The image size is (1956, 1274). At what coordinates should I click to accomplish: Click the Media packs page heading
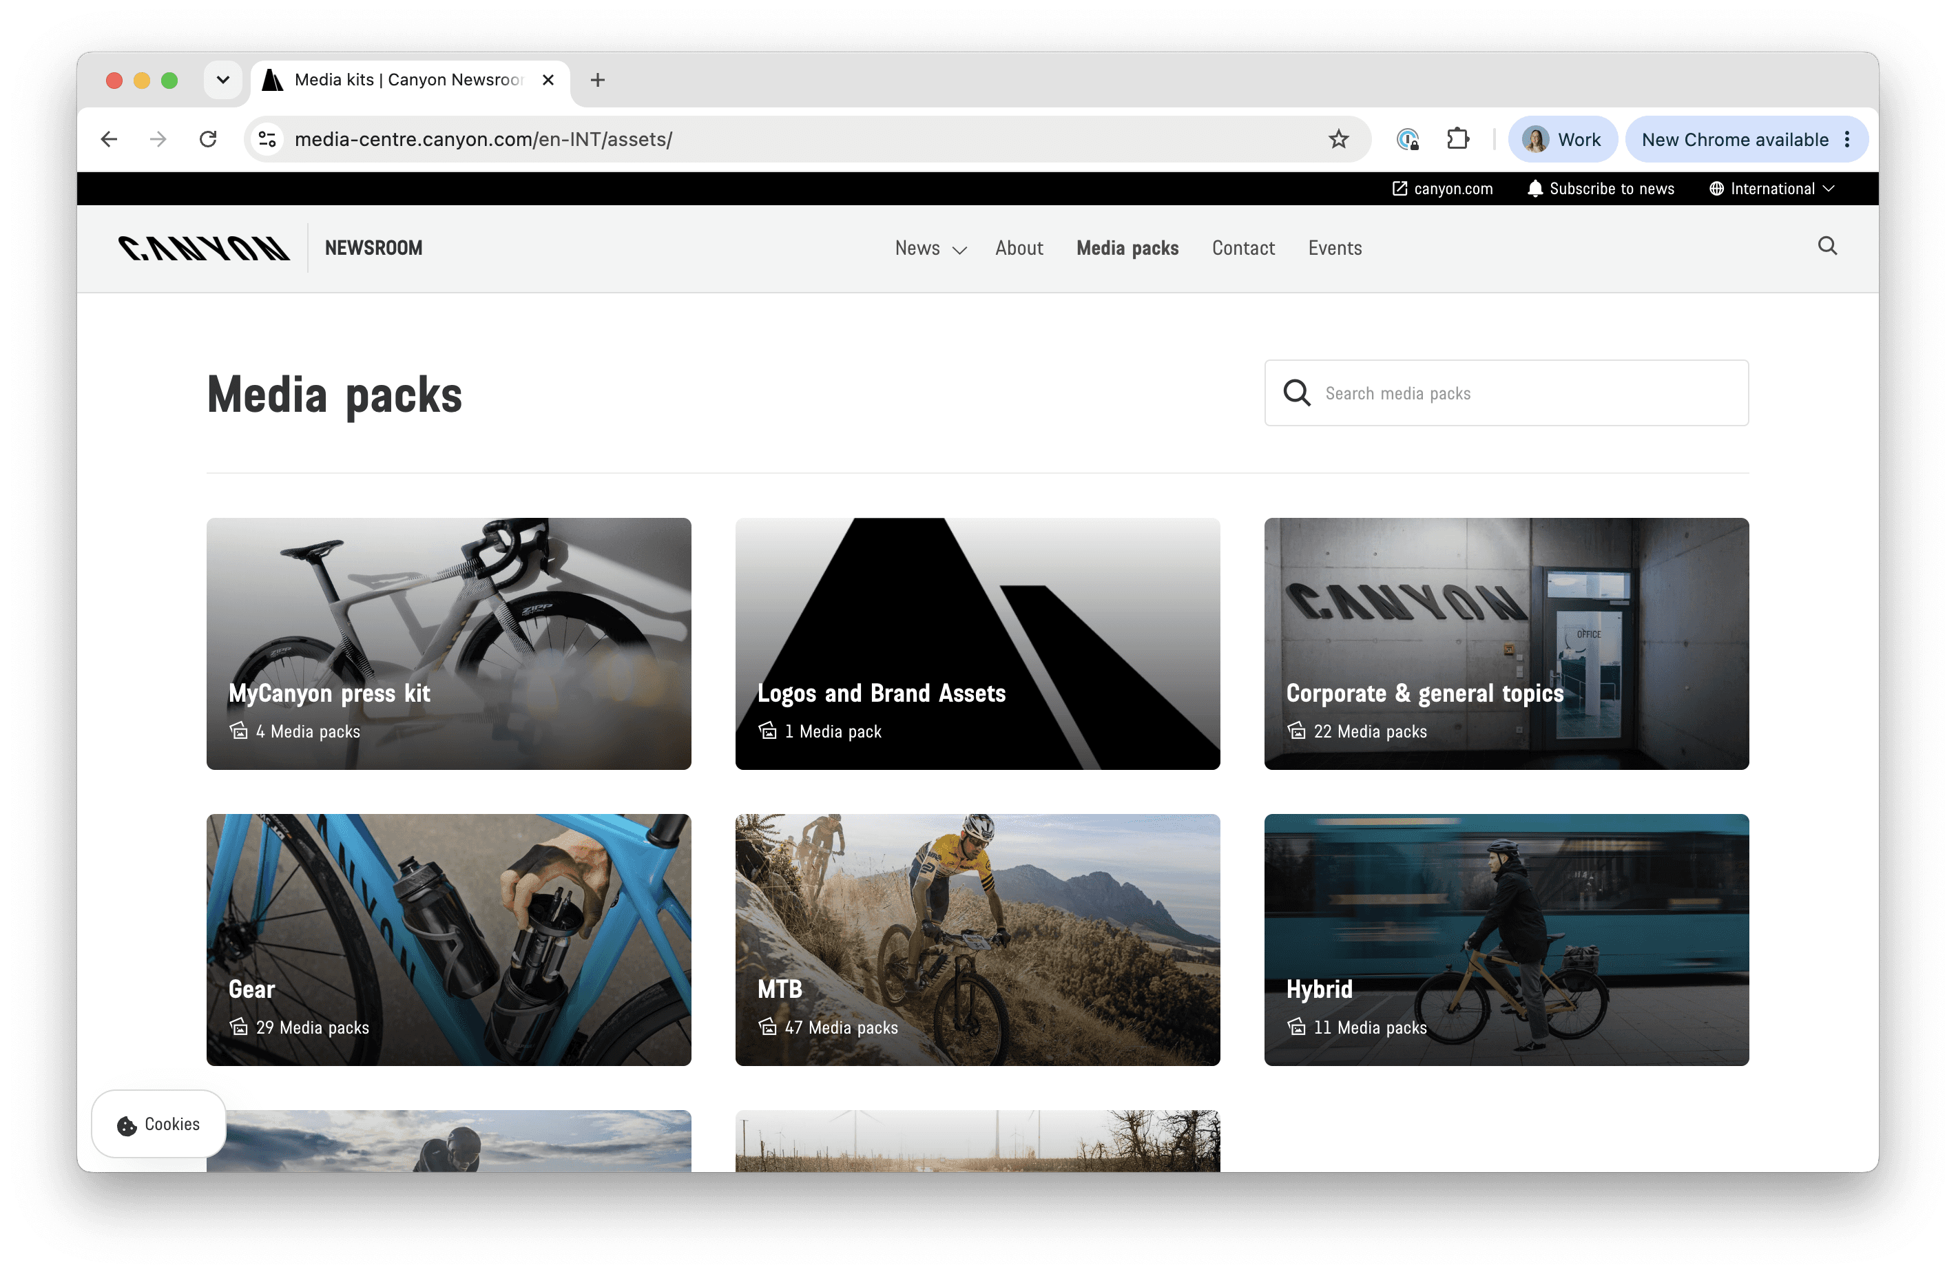click(x=335, y=395)
